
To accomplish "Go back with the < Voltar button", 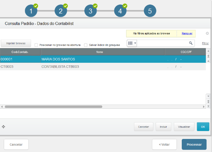I will pyautogui.click(x=164, y=145).
